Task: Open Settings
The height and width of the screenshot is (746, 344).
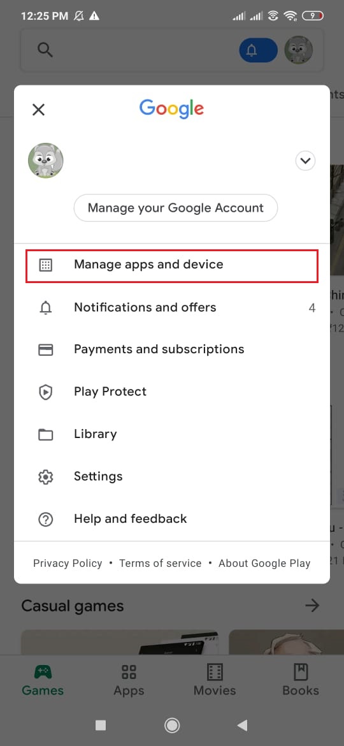Action: tap(172, 476)
